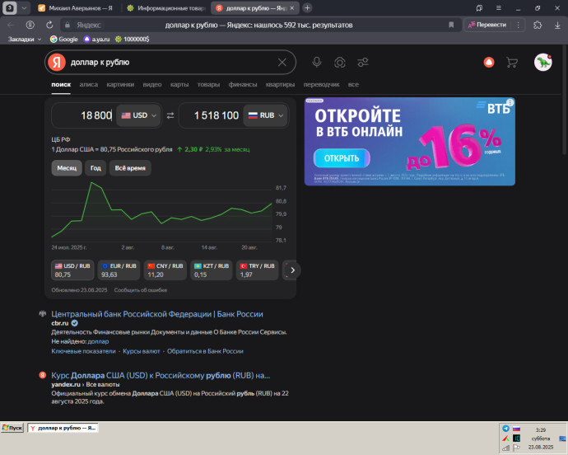This screenshot has height=455, width=568.
Task: Switch to картинки search tab
Action: pos(120,85)
